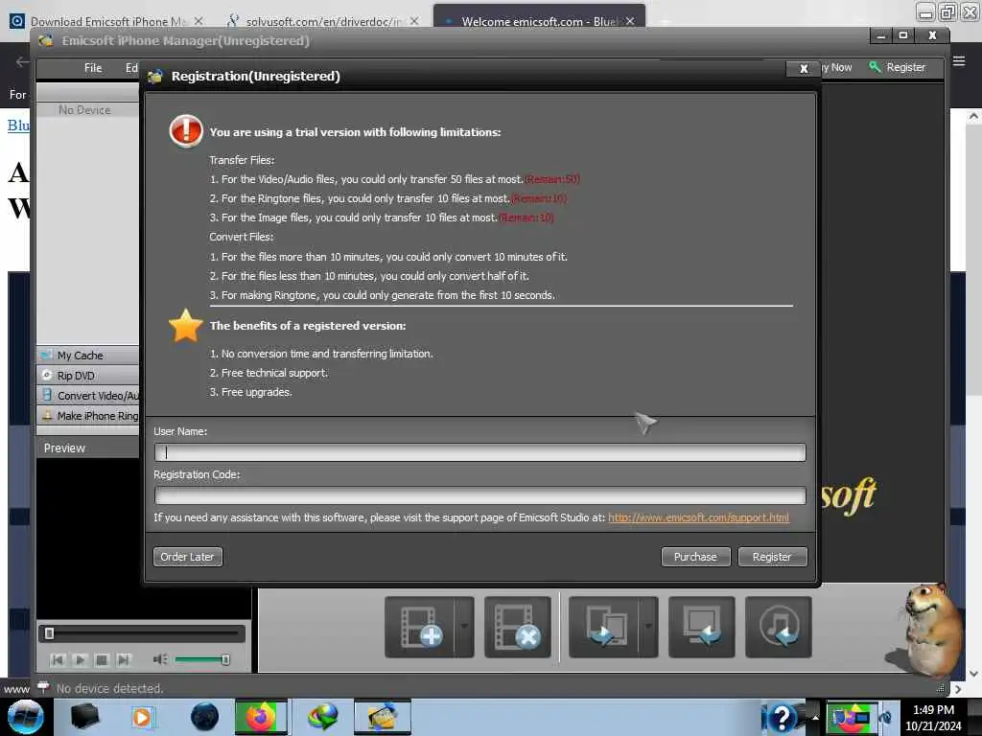
Task: Click the yellow star benefits icon
Action: click(x=186, y=326)
